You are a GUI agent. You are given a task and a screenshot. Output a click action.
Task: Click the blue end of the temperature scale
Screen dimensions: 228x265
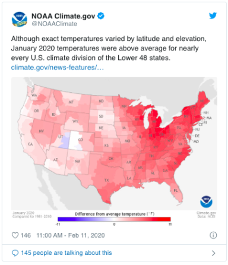point(64,219)
